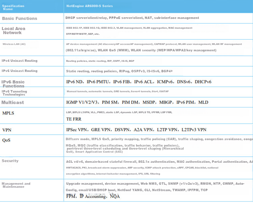Click the '(802.11a/b/g/n/ac), WLAN QoS' line
This screenshot has height=206, width=253.
[141, 50]
